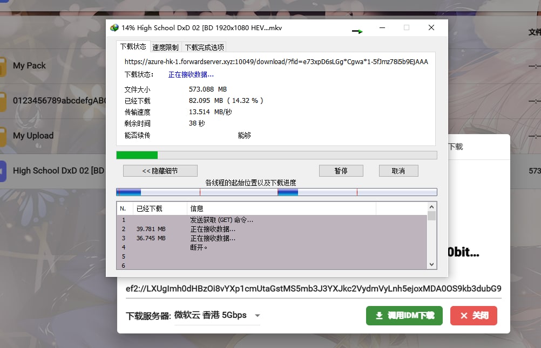
Task: Click the My Upload folder icon
Action: (x=2, y=136)
